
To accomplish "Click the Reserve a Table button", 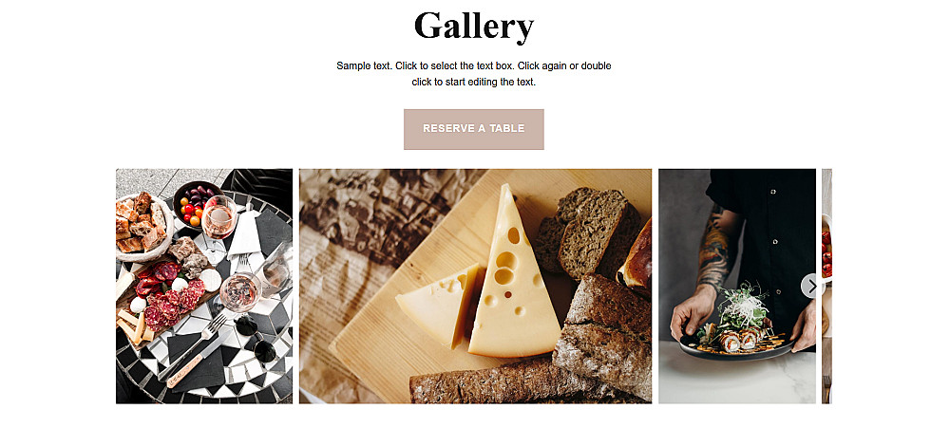I will [474, 129].
